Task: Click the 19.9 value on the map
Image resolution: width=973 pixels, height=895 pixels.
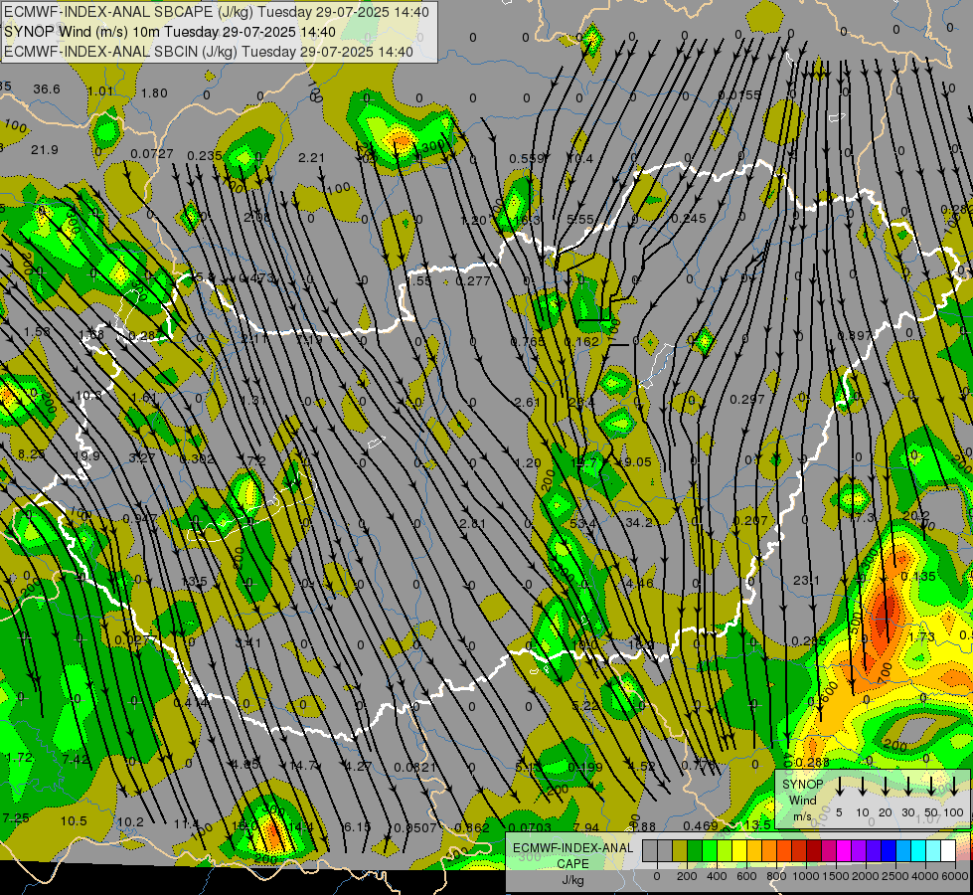Action: 86,455
